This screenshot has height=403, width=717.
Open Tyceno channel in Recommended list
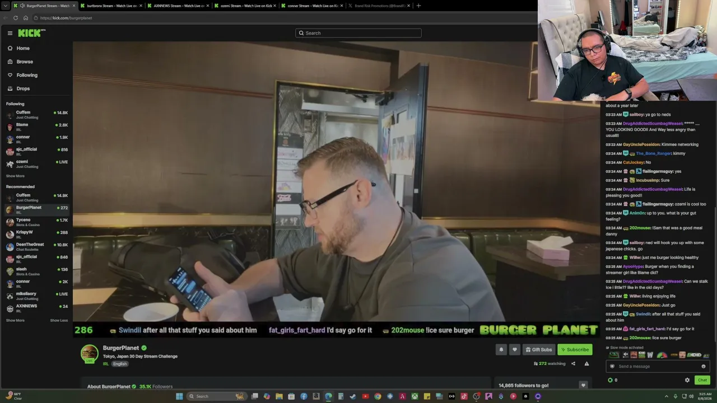click(36, 222)
